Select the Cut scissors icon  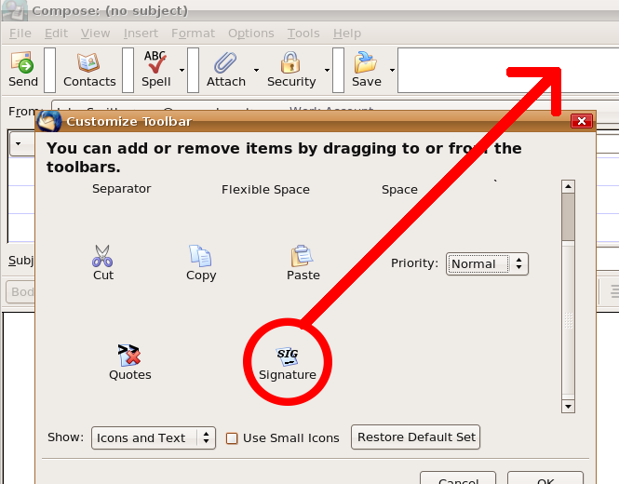tap(103, 256)
